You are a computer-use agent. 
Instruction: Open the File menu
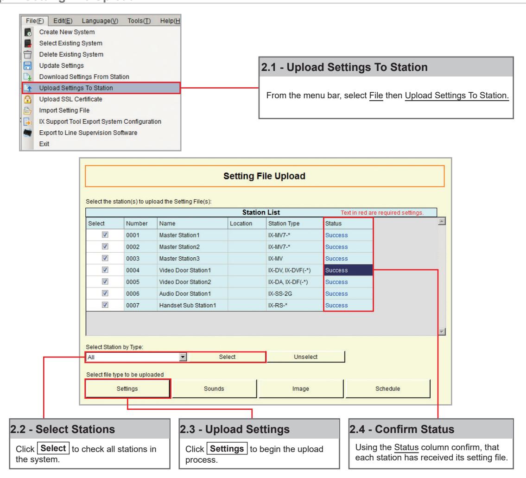tap(35, 21)
